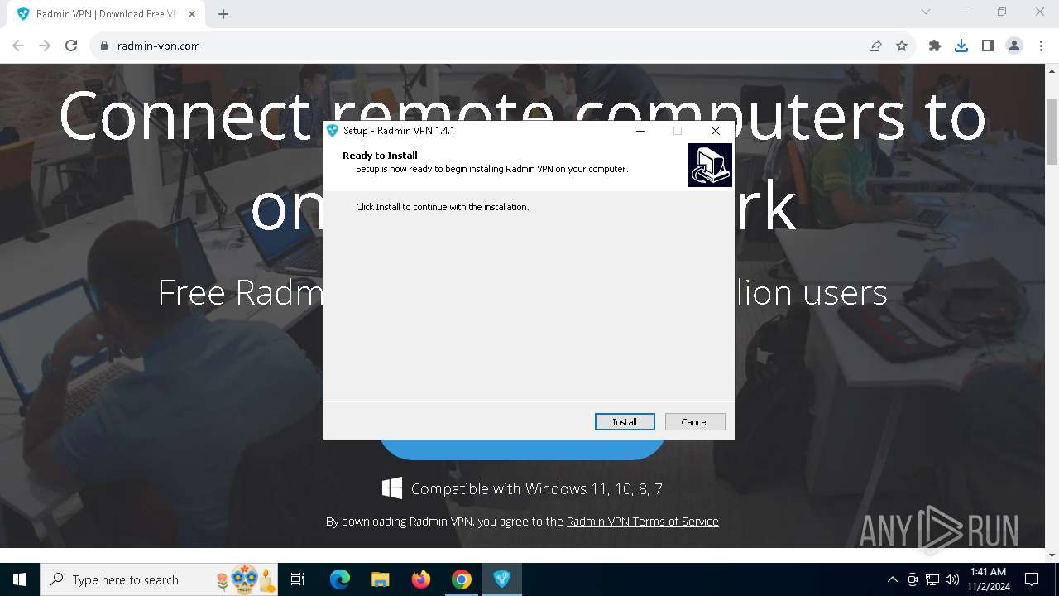View site information lock icon
1059x596 pixels.
coord(104,46)
